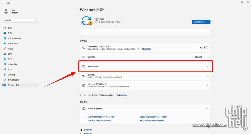Image resolution: width=251 pixels, height=134 pixels.
Task: Click the 更新历史记录 row text
Action: pyautogui.click(x=93, y=67)
